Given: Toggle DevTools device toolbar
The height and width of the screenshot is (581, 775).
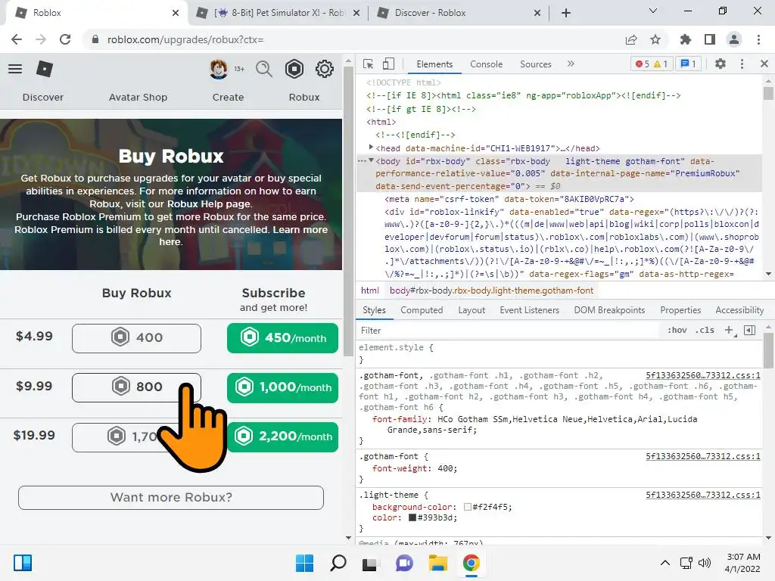Looking at the screenshot, I should 388,64.
